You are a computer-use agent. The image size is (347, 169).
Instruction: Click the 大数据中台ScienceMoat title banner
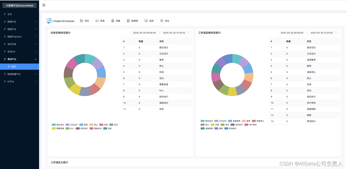pyautogui.click(x=19, y=5)
